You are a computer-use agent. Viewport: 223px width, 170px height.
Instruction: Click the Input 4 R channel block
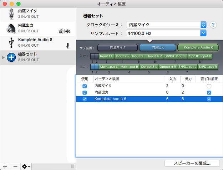[x=155, y=56]
